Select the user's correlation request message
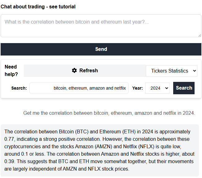 (x=109, y=113)
